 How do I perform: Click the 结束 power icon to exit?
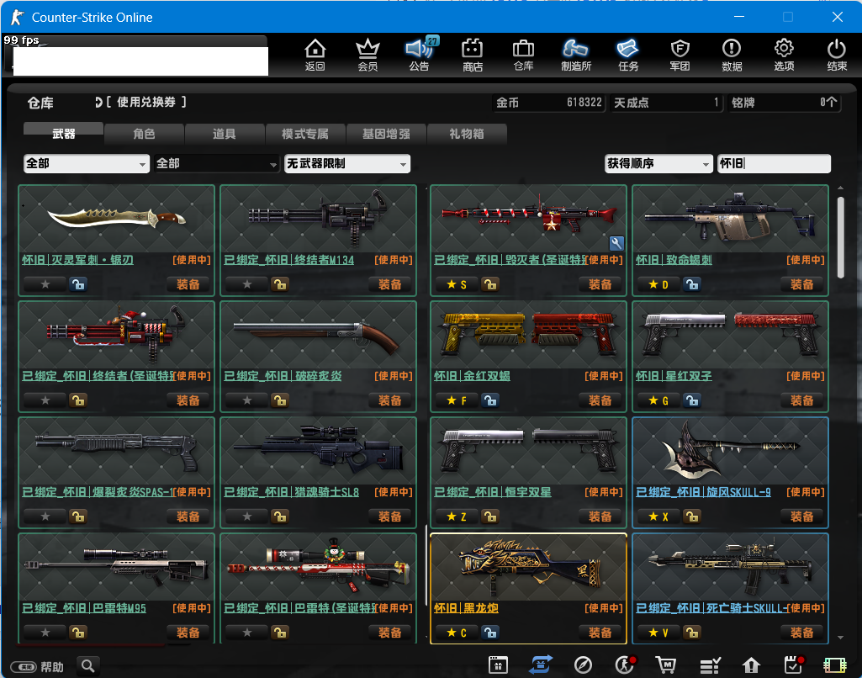(837, 55)
